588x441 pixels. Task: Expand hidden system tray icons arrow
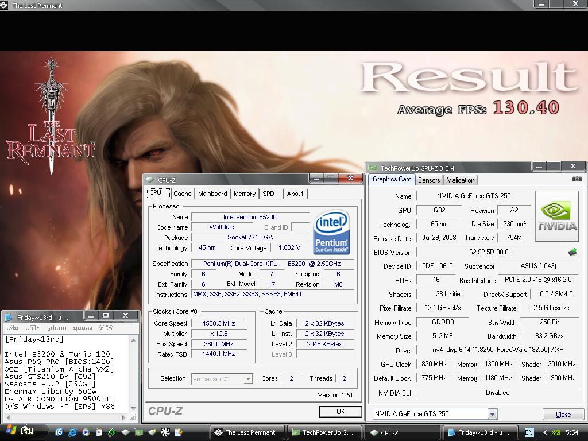tap(544, 432)
